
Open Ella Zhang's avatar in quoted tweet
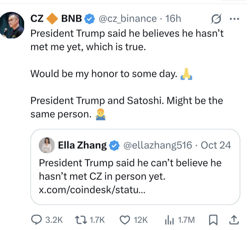click(x=47, y=145)
